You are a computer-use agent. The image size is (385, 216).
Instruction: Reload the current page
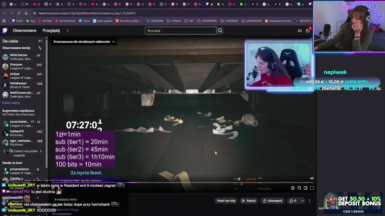[x=19, y=13]
